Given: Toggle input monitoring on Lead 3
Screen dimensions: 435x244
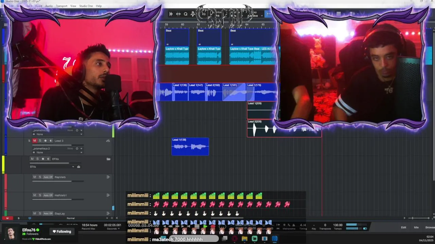Looking at the screenshot, I should [x=51, y=141].
